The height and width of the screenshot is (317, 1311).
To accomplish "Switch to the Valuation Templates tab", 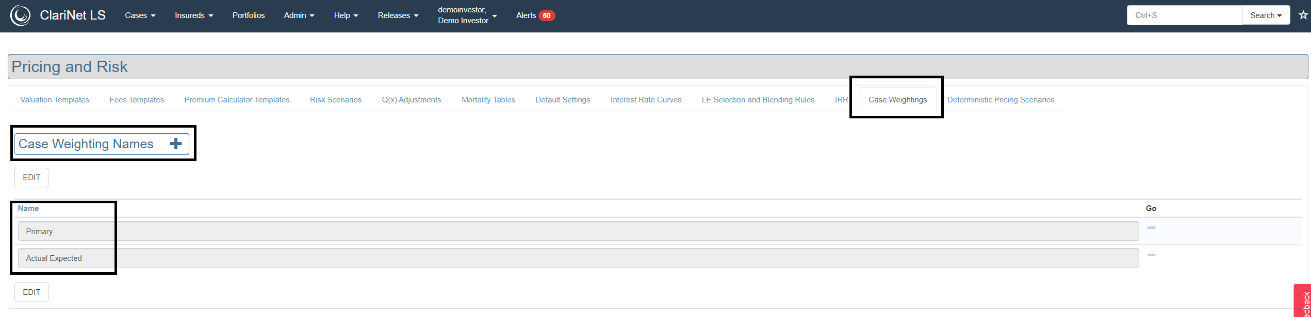I will pos(55,100).
